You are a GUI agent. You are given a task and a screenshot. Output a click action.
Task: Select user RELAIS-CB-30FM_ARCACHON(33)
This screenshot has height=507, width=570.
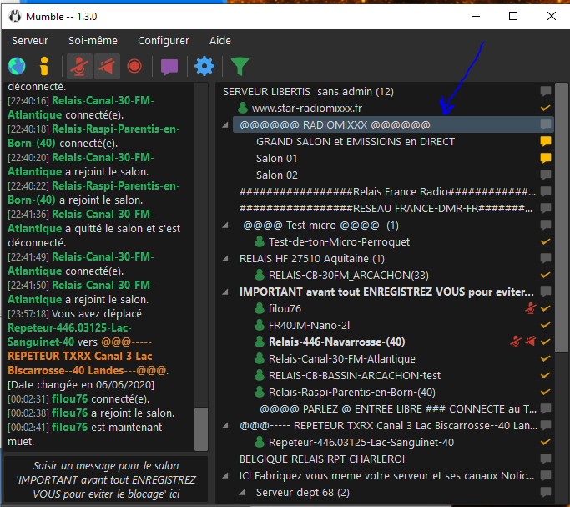pos(348,276)
